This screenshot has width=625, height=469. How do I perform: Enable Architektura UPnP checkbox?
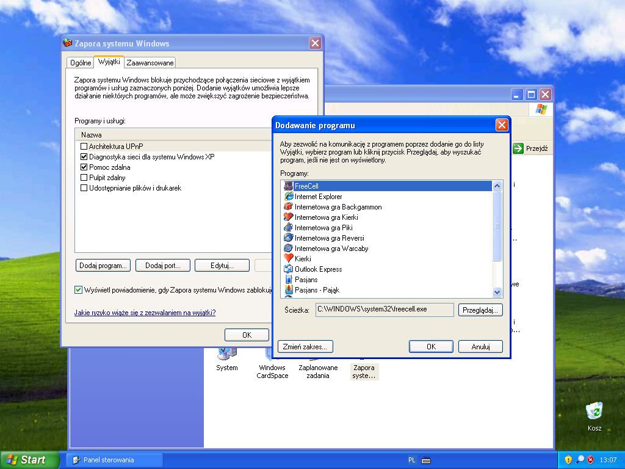(84, 146)
